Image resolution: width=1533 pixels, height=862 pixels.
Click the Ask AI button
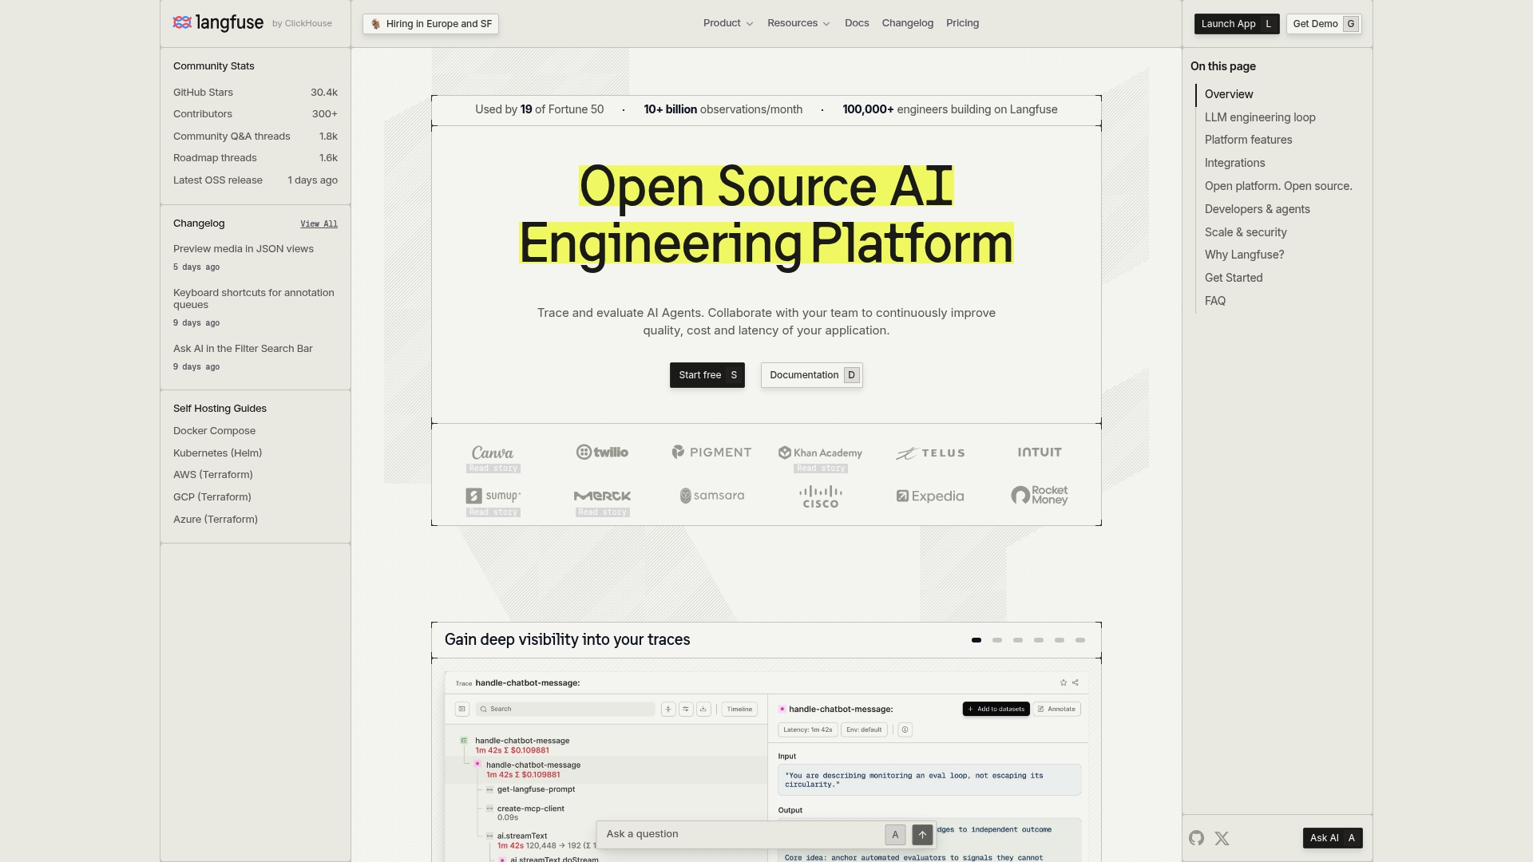coord(1332,838)
